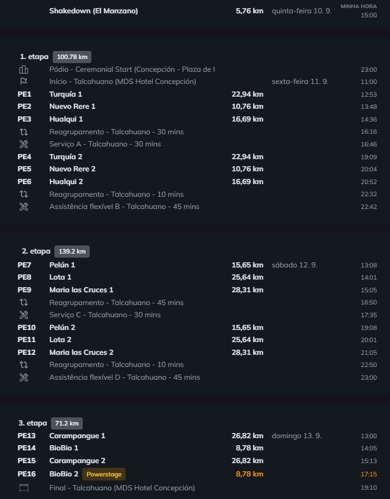The height and width of the screenshot is (499, 390).
Task: Click the flag icon beside Início Talcahuano
Action: click(24, 82)
